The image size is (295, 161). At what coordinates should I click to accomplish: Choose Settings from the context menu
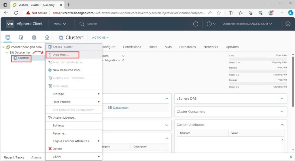[74, 126]
